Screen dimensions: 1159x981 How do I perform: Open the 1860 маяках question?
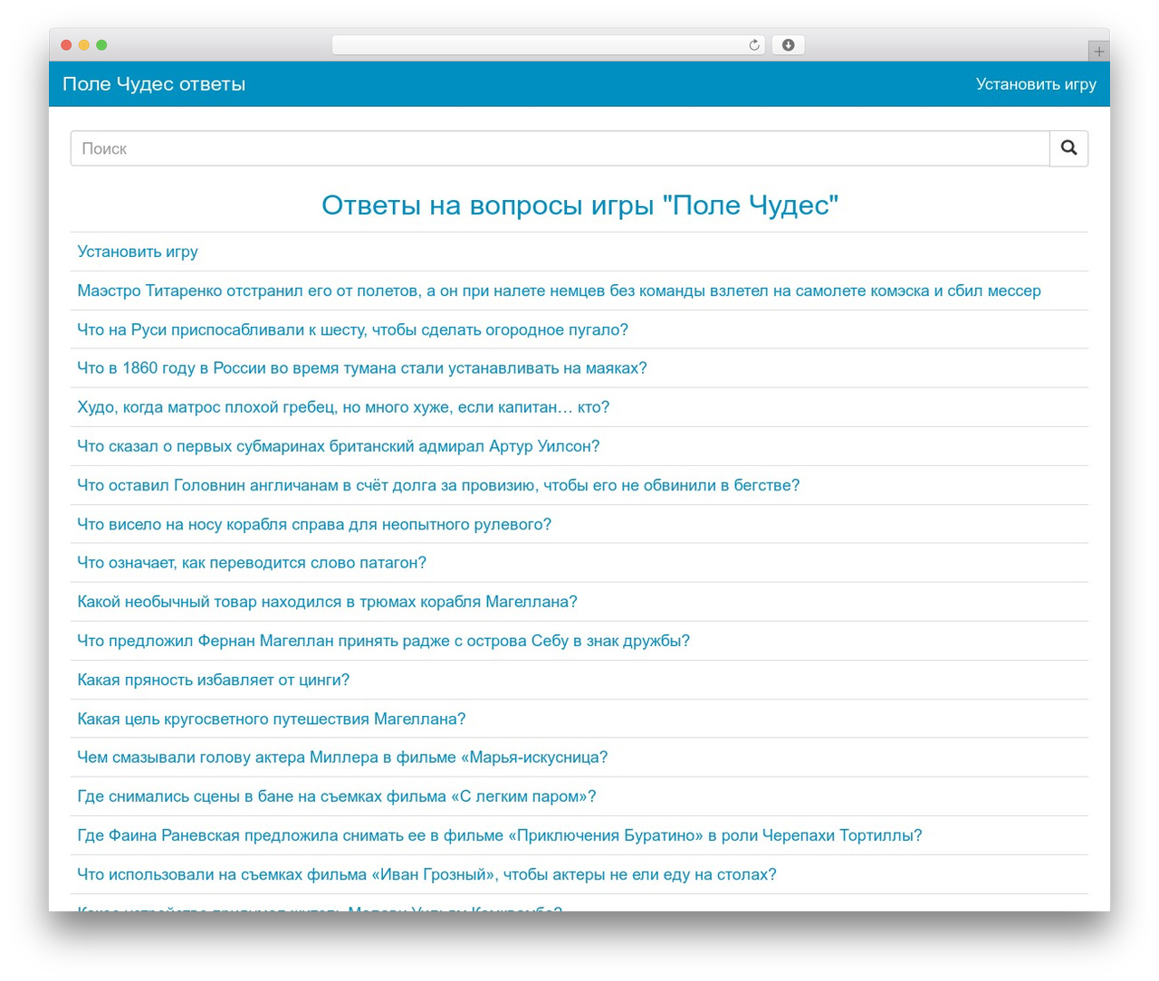pyautogui.click(x=362, y=368)
